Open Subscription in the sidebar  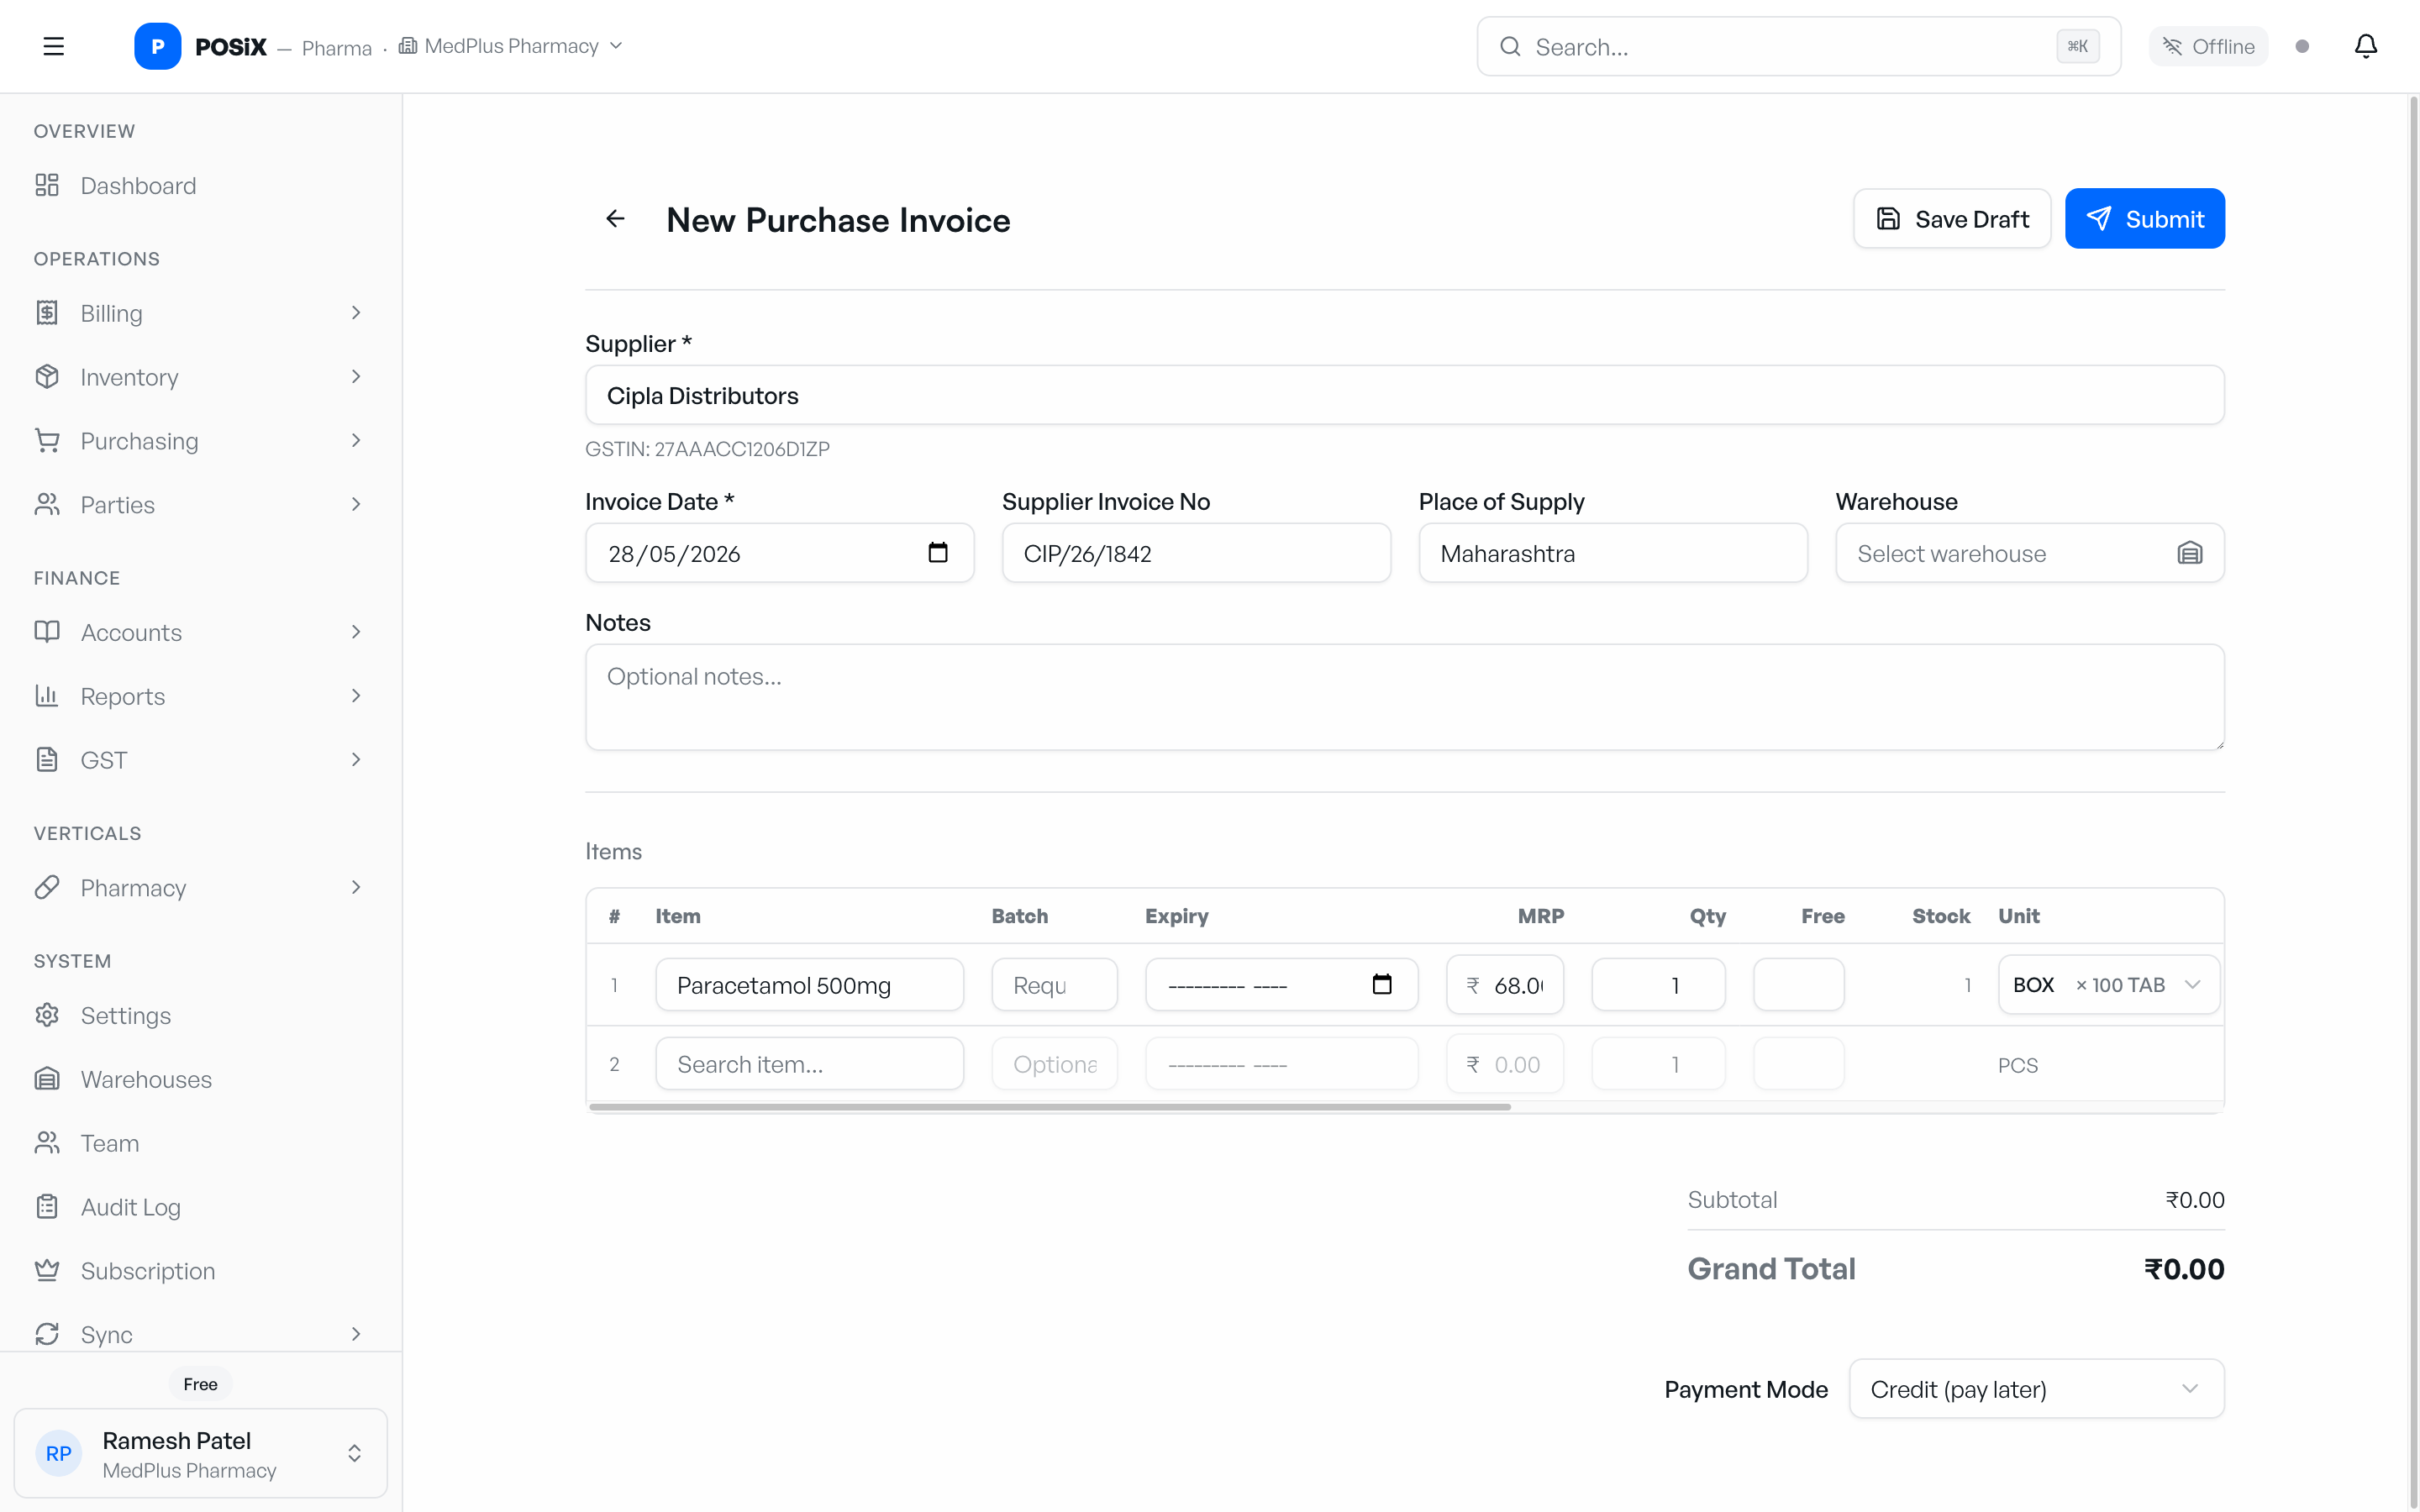tap(200, 1270)
